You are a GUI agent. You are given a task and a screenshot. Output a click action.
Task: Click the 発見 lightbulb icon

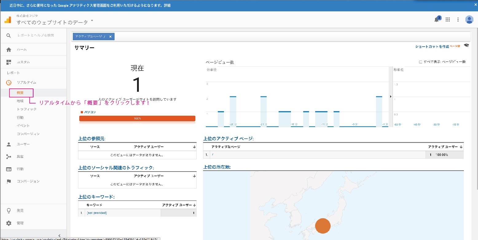pos(9,211)
